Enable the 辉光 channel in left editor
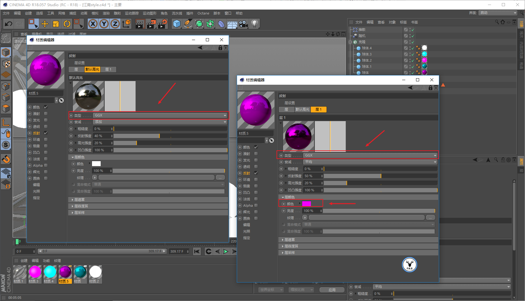Screen dimensions: 525x301 (46, 172)
